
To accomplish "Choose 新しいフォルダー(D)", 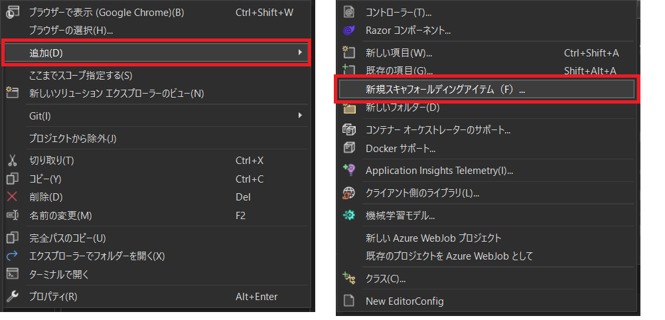I will point(402,108).
